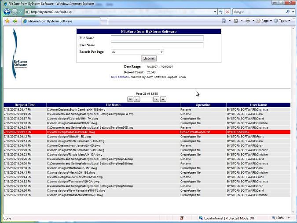Click the File Name input field
This screenshot has height=223, width=297.
157,38
